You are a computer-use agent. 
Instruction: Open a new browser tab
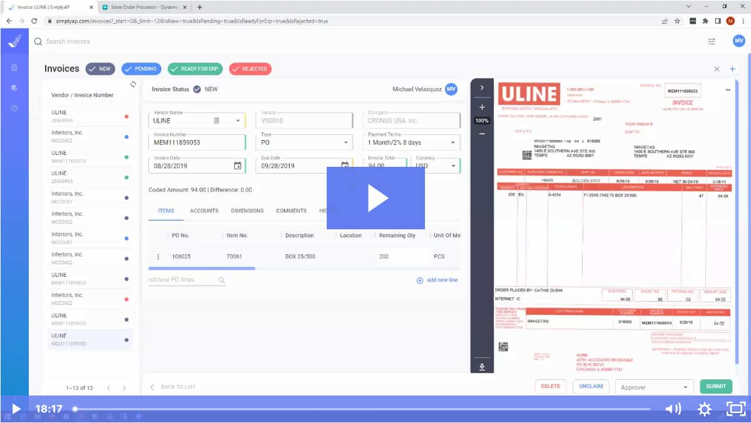(x=200, y=7)
